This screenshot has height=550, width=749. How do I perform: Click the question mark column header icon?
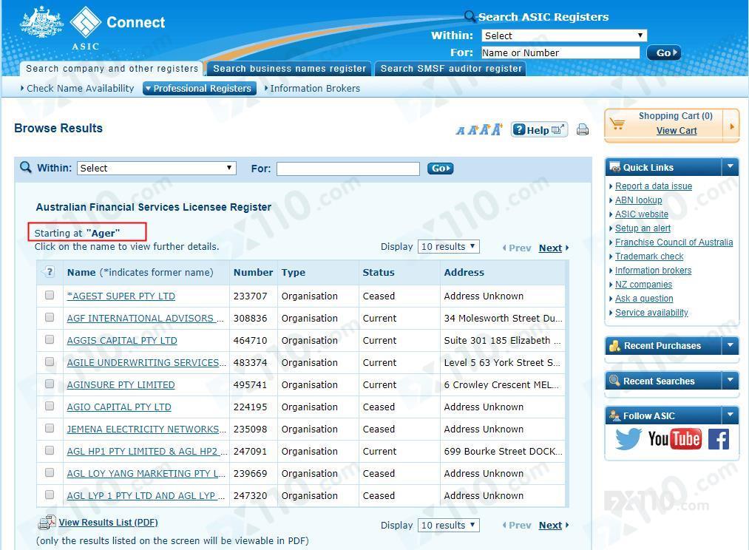[x=50, y=272]
